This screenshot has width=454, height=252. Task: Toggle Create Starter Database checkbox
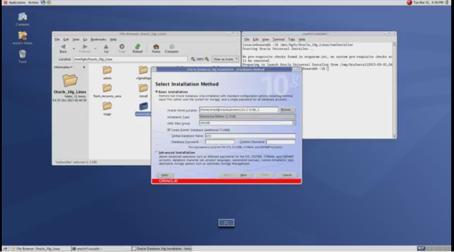pyautogui.click(x=169, y=130)
